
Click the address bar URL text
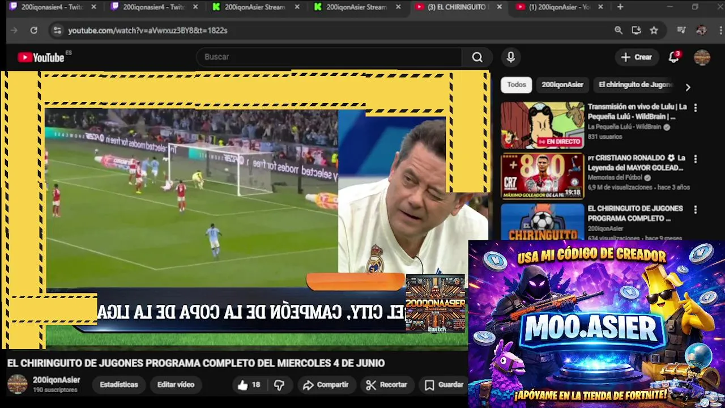tap(148, 30)
